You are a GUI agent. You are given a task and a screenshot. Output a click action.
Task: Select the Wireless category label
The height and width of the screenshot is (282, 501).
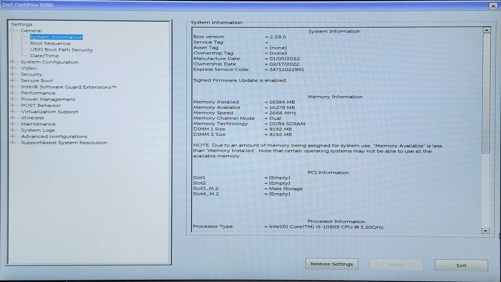tap(33, 118)
